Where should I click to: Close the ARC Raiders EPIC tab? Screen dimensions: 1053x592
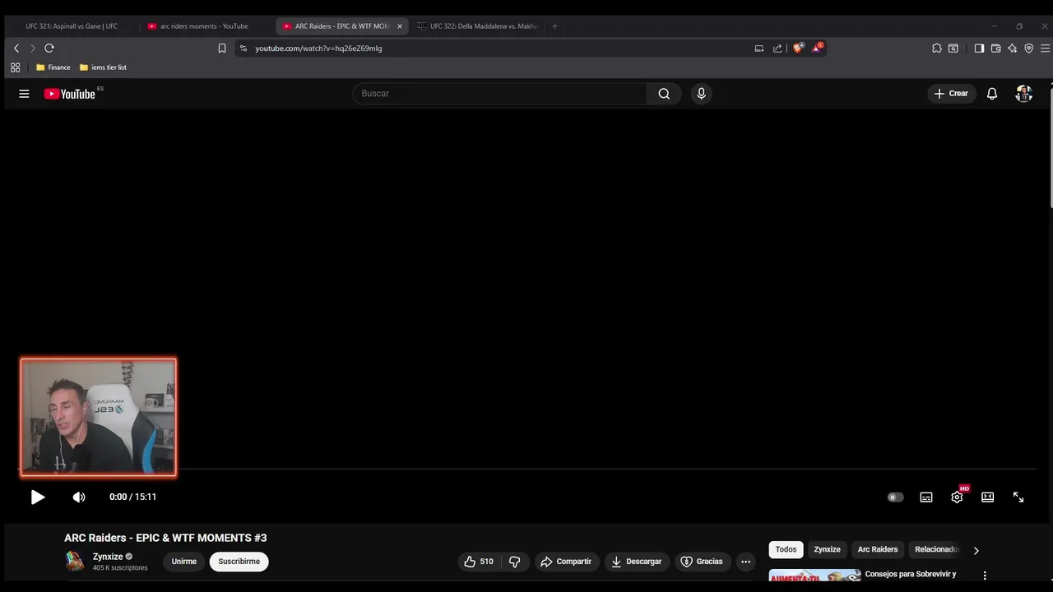(400, 26)
